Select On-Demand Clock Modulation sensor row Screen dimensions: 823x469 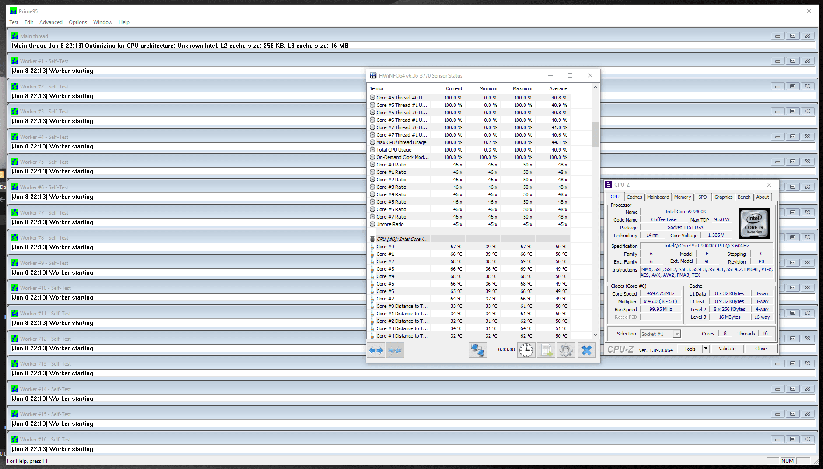[x=468, y=157]
